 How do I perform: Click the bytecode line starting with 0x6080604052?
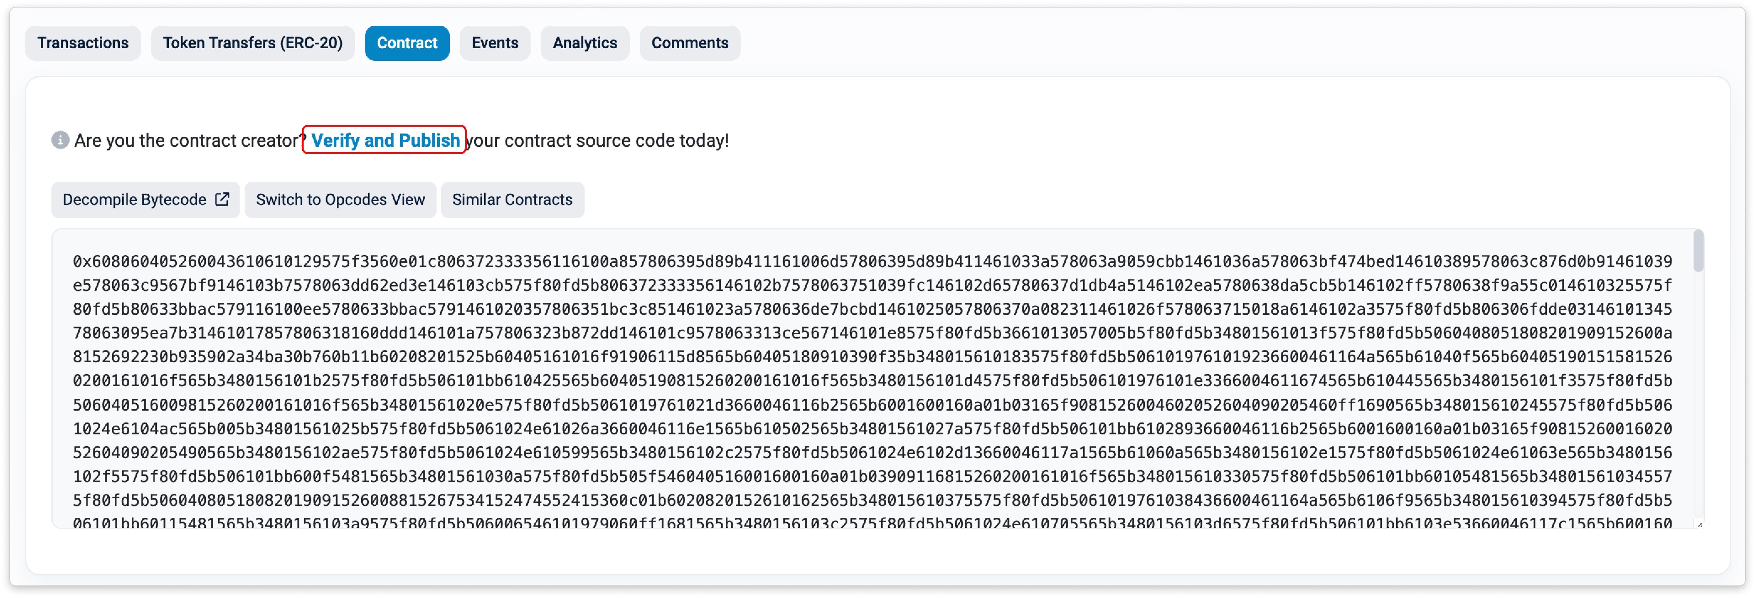tap(872, 261)
